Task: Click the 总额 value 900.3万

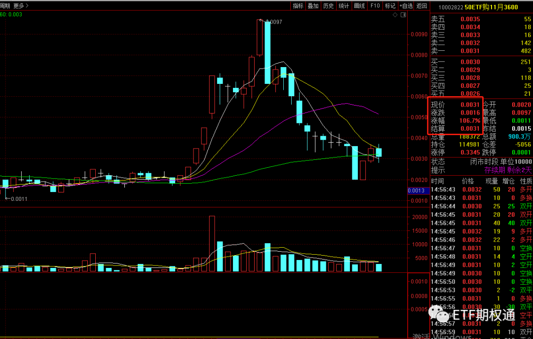Action: coord(519,137)
